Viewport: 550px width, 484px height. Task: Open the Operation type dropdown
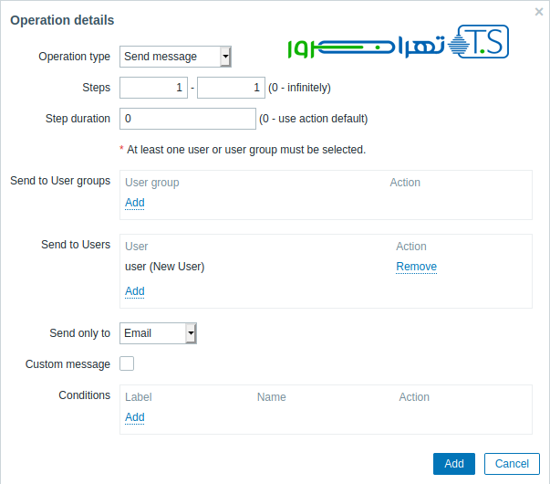click(175, 57)
